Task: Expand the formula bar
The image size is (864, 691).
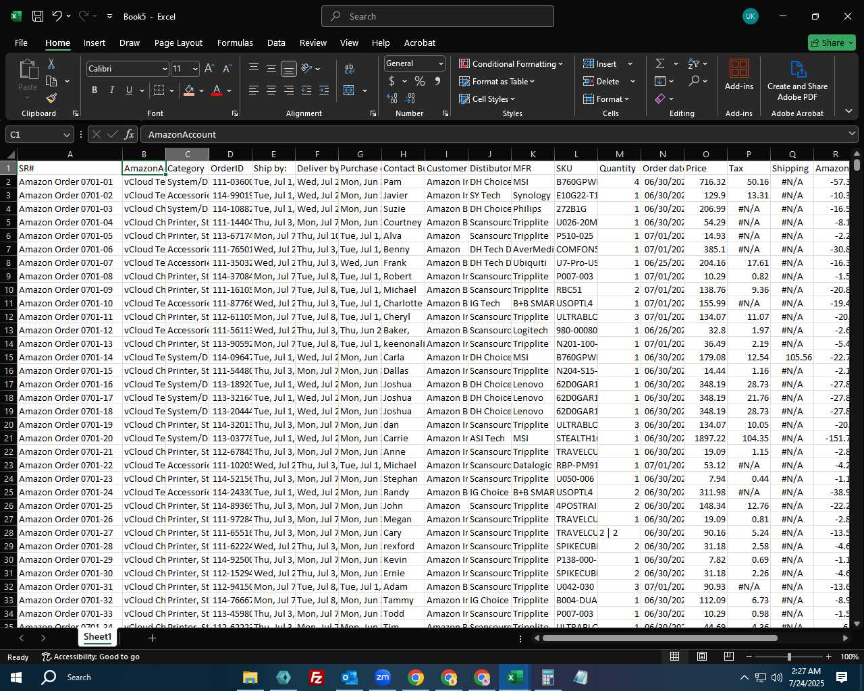Action: point(852,134)
